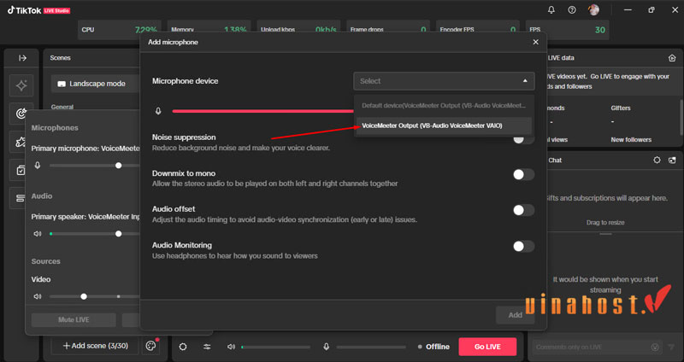Click the speaker icon under Primary speaker

coord(38,234)
